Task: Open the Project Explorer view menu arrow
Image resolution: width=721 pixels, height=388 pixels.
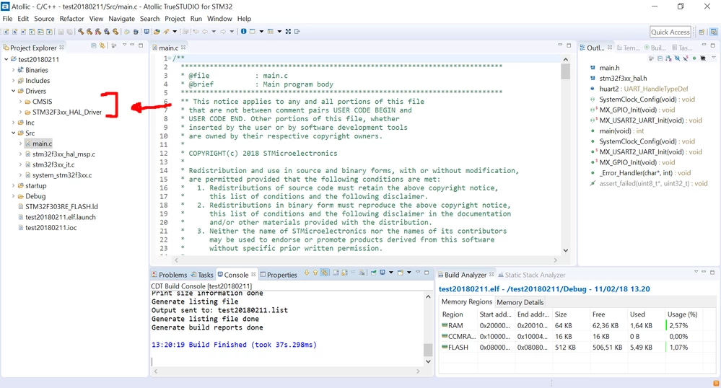Action: (x=124, y=45)
